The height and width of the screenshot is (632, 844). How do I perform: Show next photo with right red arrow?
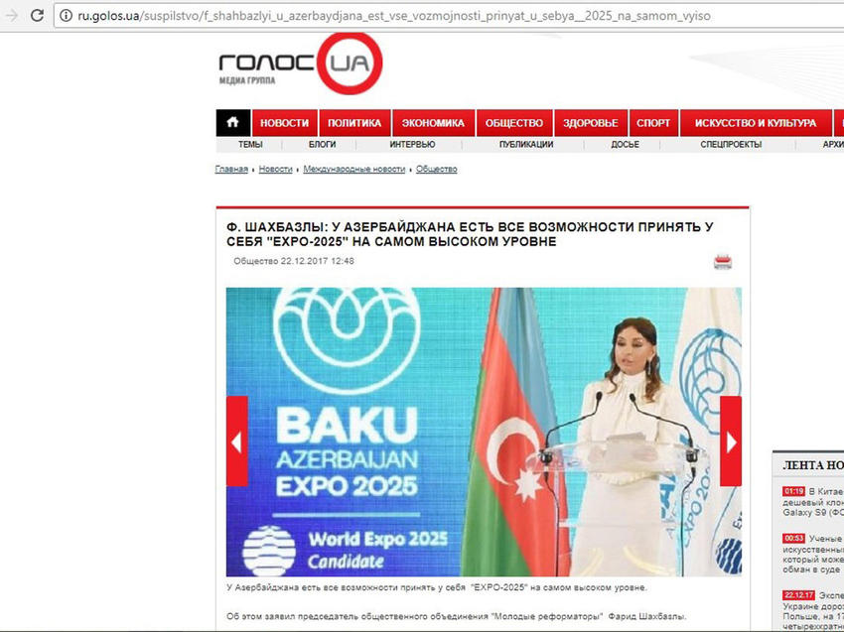click(731, 442)
